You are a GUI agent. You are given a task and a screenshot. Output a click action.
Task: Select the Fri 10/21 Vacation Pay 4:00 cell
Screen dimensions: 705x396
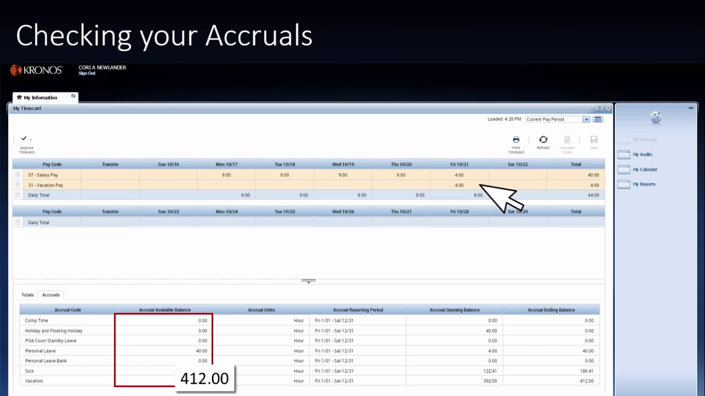[x=459, y=185]
